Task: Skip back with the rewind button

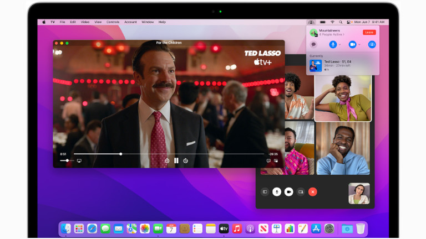Action: coord(167,160)
